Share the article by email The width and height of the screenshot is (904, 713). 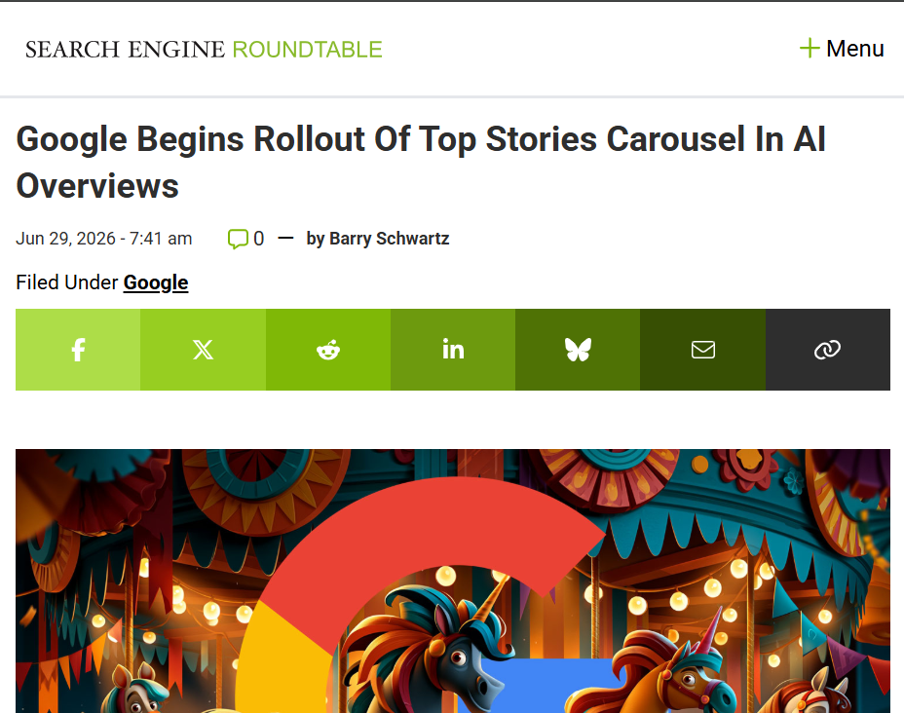tap(702, 350)
